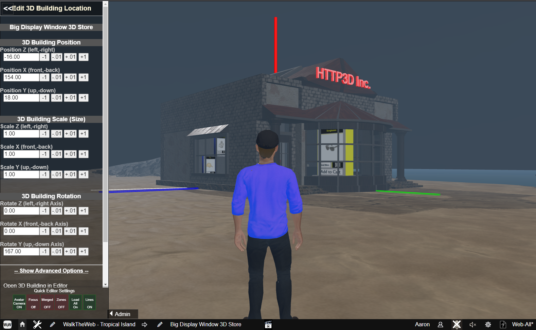The width and height of the screenshot is (536, 330).
Task: Decrease Position Z by 1
Action: (44, 57)
